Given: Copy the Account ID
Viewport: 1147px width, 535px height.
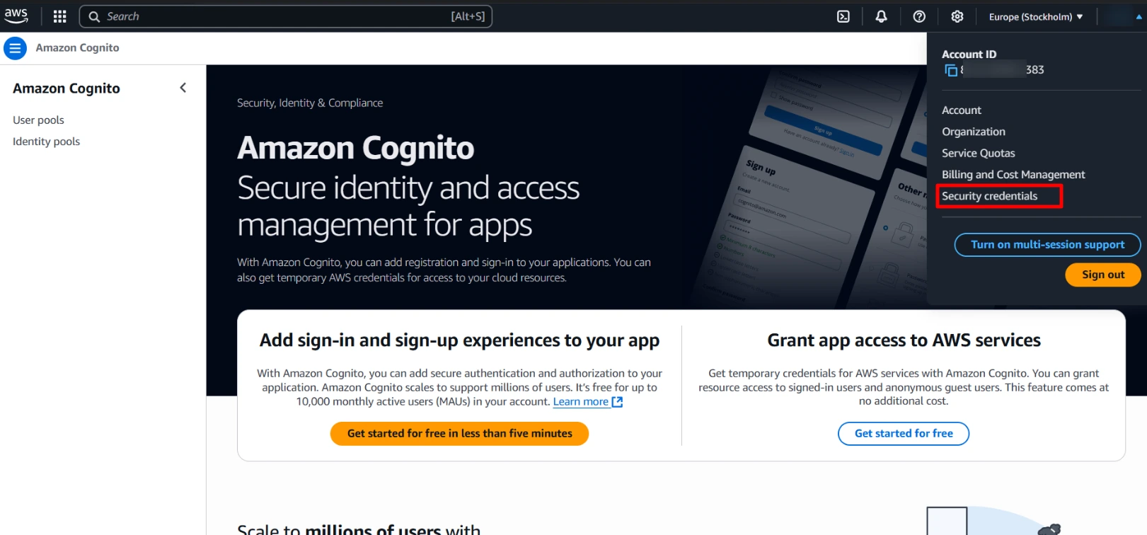Looking at the screenshot, I should 951,70.
